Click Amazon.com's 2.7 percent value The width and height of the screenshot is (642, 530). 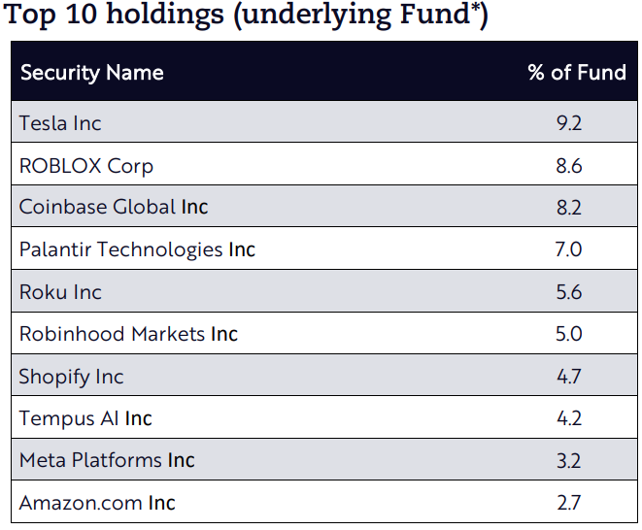click(x=569, y=503)
